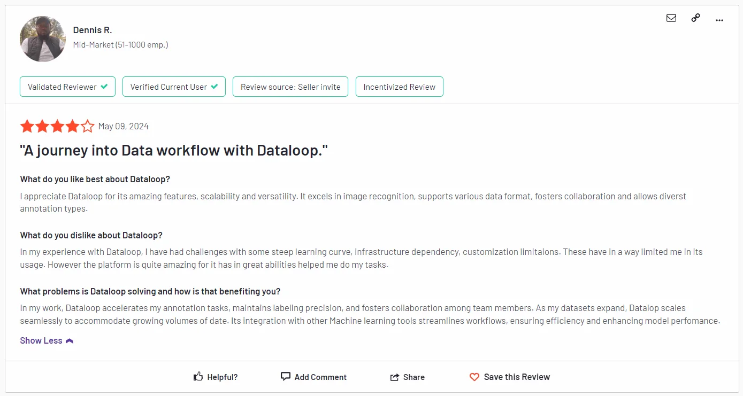This screenshot has width=743, height=396.
Task: Click the Share label
Action: pyautogui.click(x=414, y=377)
